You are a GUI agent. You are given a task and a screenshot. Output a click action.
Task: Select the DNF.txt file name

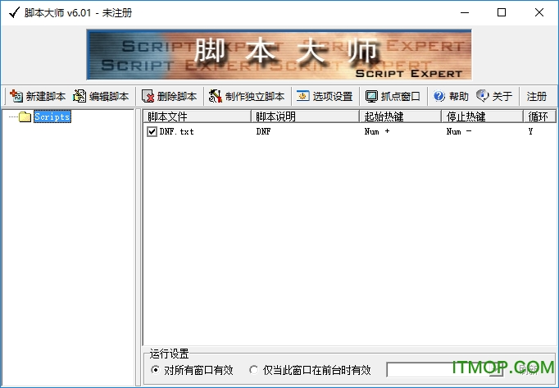pyautogui.click(x=176, y=132)
